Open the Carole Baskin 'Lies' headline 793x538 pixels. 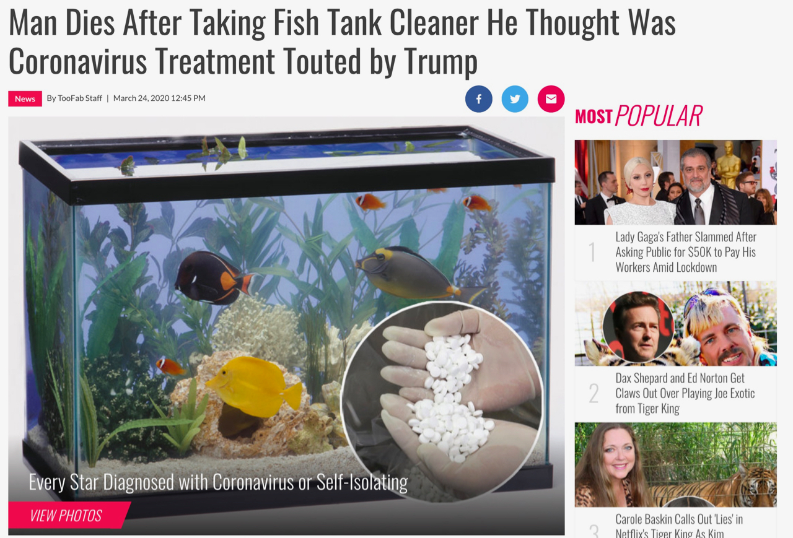pos(679,526)
